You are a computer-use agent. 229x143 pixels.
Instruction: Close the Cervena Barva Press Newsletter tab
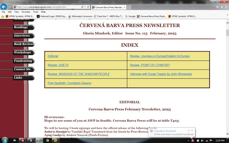(124, 7)
